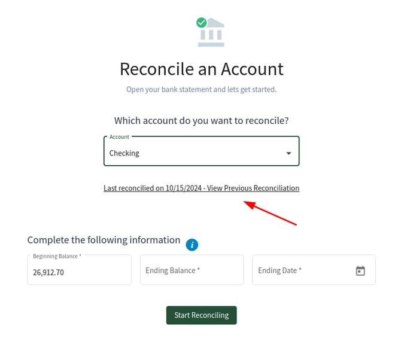The height and width of the screenshot is (341, 401).
Task: Click the Beginning Balance field label
Action: pyautogui.click(x=57, y=256)
